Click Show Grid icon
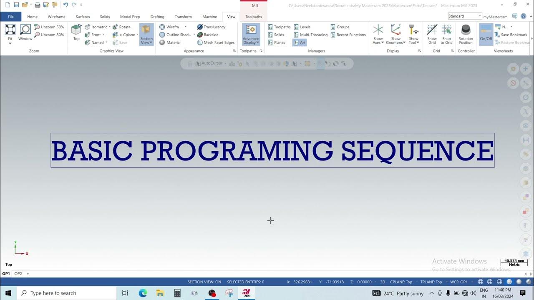This screenshot has height=300, width=534. [432, 30]
